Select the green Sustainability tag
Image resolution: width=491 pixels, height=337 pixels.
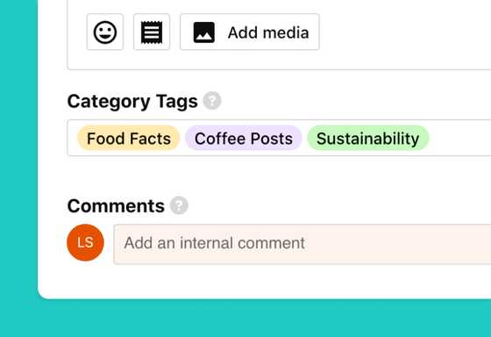pyautogui.click(x=367, y=139)
